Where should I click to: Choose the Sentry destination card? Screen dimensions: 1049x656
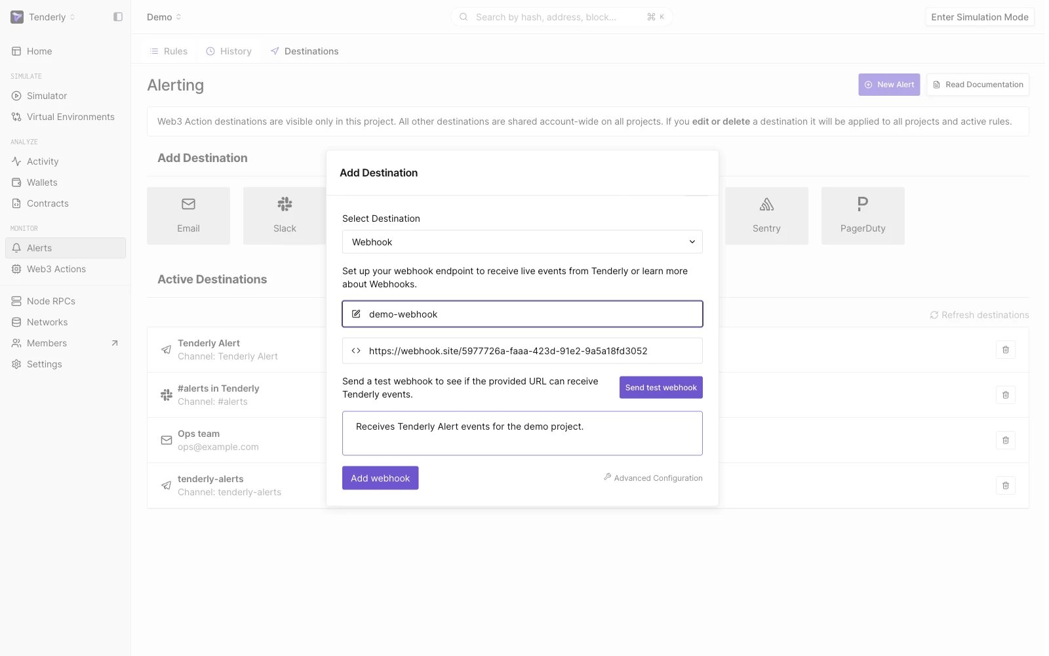[766, 216]
